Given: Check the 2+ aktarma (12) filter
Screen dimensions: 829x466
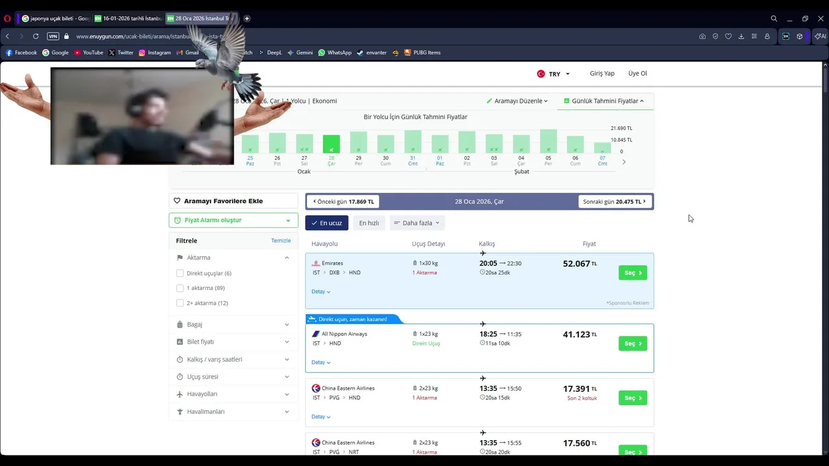Looking at the screenshot, I should [x=180, y=303].
